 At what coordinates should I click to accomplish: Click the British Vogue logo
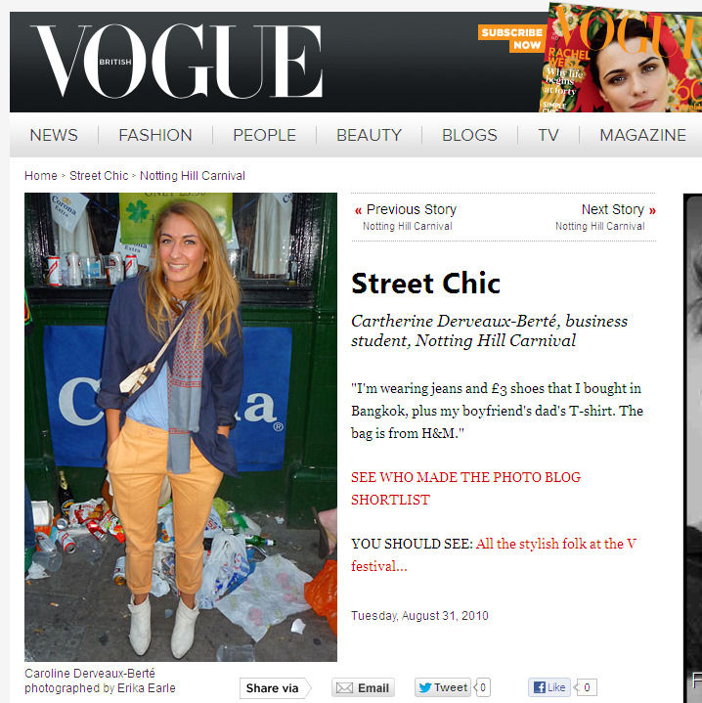coord(178,61)
